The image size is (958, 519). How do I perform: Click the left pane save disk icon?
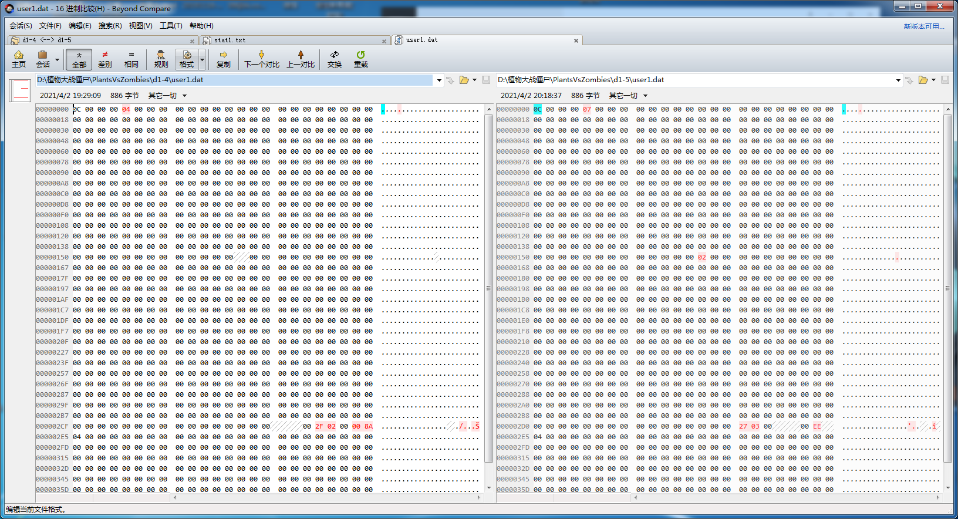point(486,80)
